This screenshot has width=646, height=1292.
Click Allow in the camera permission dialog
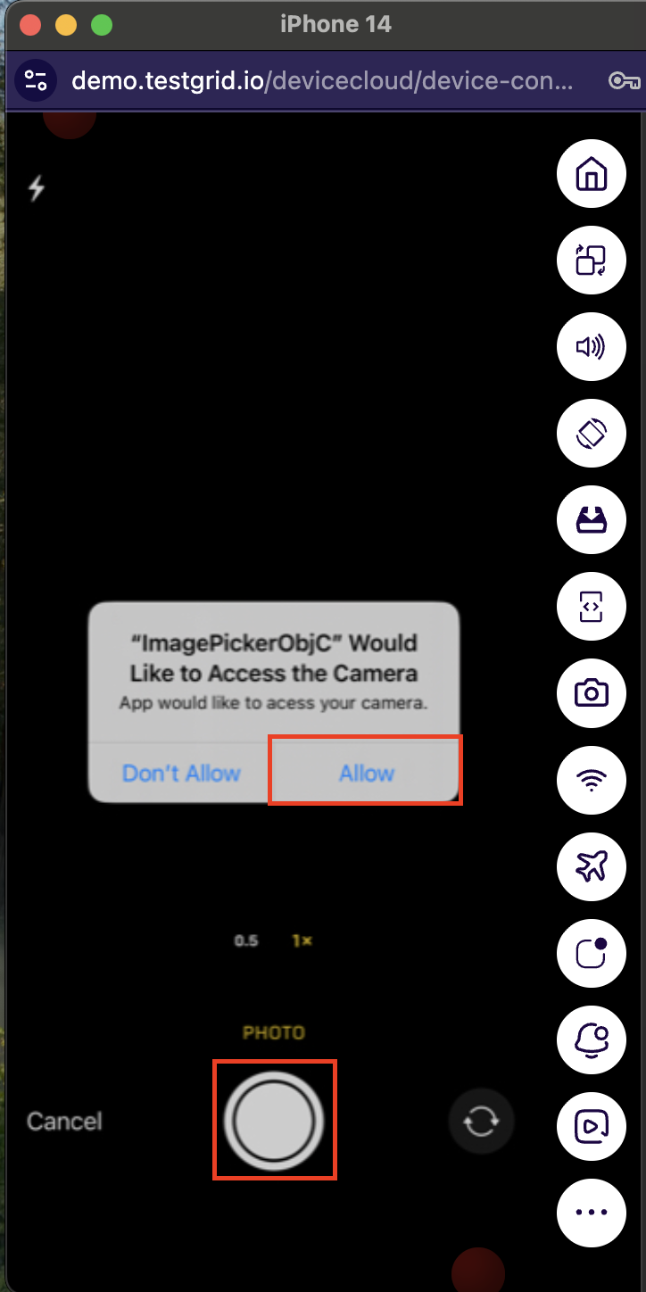[x=367, y=773]
